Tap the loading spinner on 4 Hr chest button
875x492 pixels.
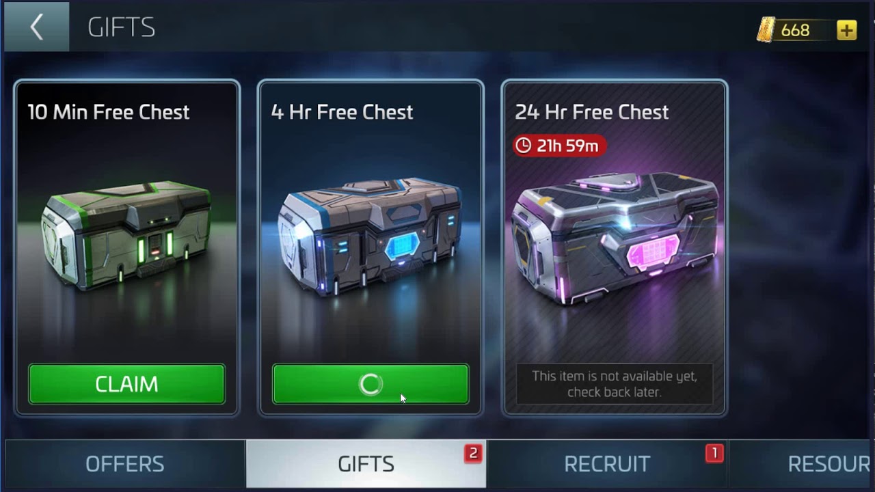pos(371,384)
